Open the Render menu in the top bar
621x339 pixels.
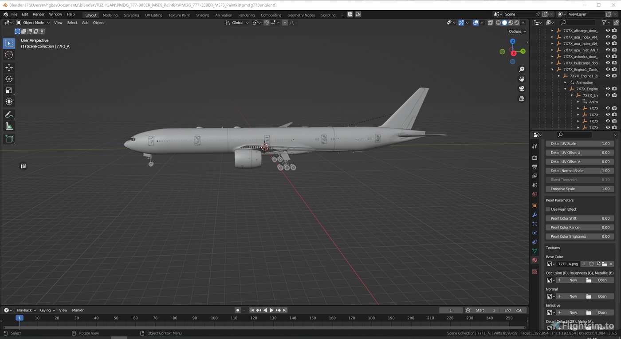(39, 14)
